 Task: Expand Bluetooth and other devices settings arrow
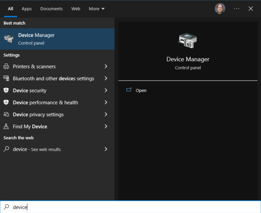106,78
